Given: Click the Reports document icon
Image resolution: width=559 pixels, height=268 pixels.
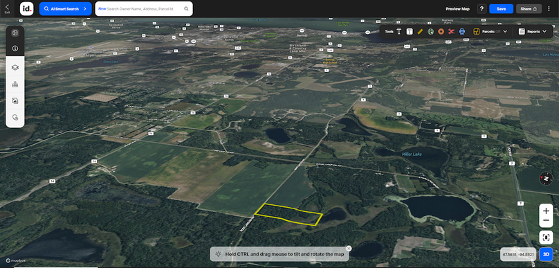Looking at the screenshot, I should coord(522,31).
